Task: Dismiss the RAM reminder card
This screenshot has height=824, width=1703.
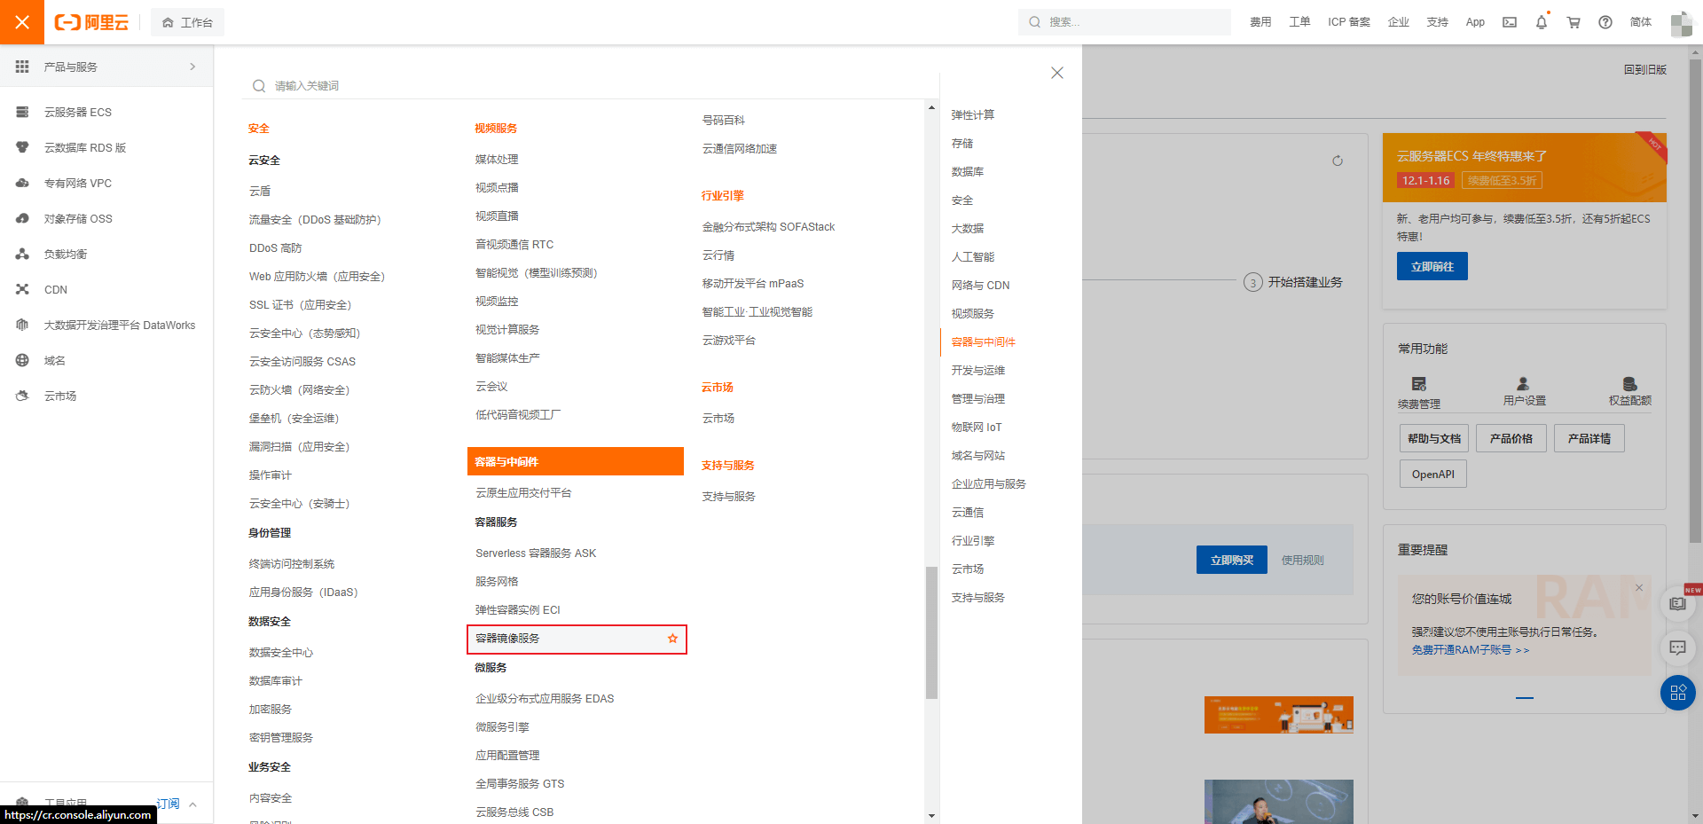Action: [1639, 588]
